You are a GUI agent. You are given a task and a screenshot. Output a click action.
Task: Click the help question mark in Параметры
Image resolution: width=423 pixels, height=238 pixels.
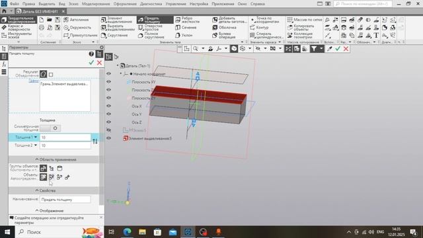tap(91, 54)
